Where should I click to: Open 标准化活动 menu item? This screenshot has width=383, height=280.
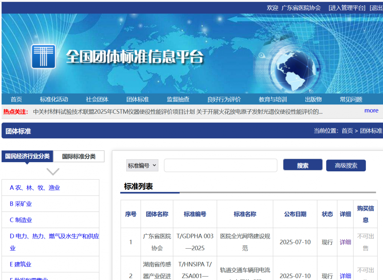[54, 99]
